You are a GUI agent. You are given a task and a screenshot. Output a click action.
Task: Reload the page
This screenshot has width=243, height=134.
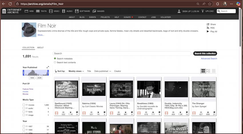[10, 4]
